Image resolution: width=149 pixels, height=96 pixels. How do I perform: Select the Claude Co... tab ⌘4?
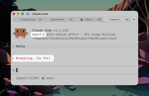pyautogui.click(x=117, y=20)
